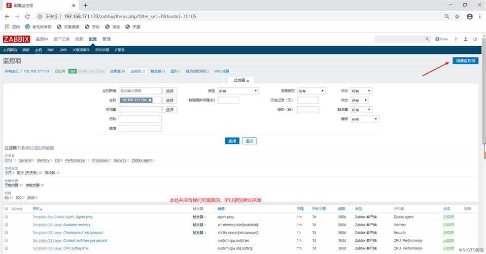Click the not-secure site info icon

point(40,16)
